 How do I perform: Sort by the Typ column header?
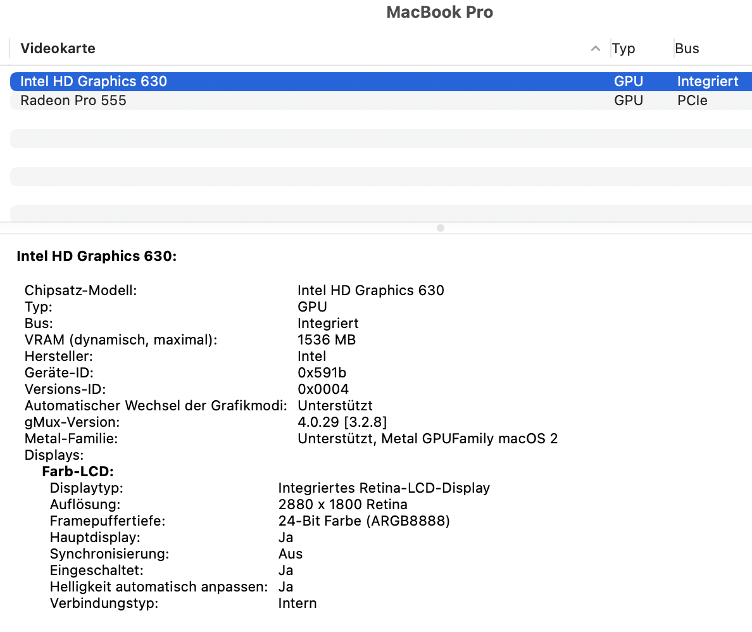624,49
